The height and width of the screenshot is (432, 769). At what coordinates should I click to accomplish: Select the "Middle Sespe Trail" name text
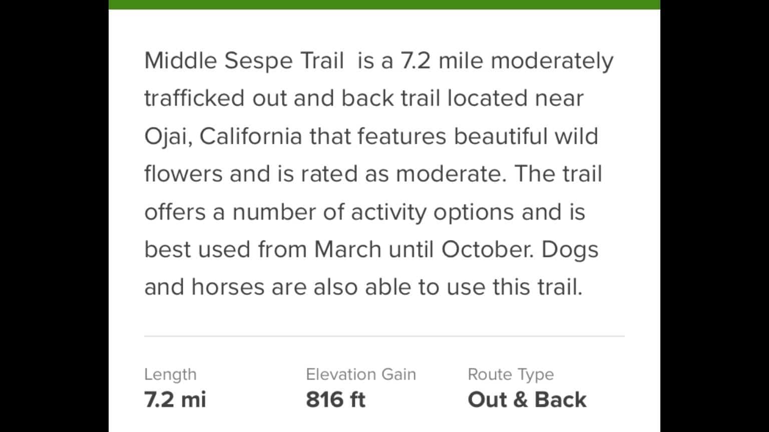click(244, 61)
